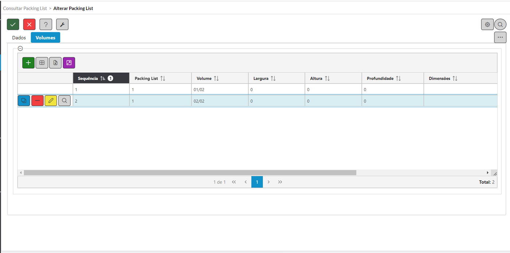510x253 pixels.
Task: Open the three-dots more options menu
Action: point(500,37)
